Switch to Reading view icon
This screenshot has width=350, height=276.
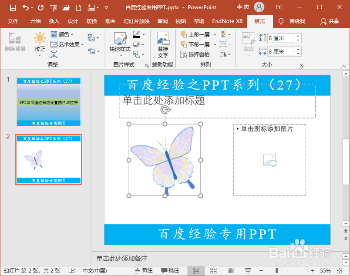[x=231, y=271]
